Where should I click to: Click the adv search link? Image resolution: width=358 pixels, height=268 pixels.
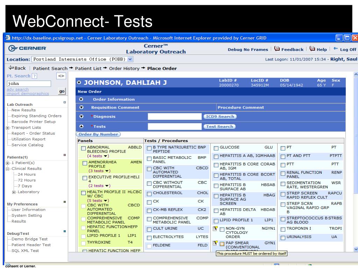(x=18, y=89)
